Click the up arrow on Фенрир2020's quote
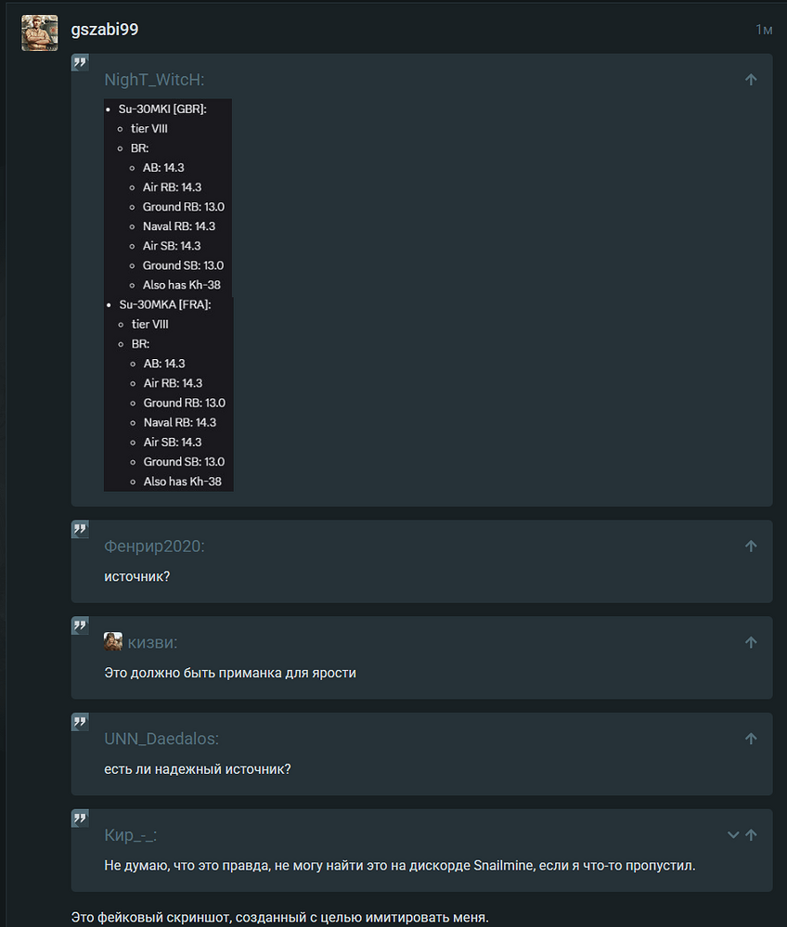 [752, 546]
